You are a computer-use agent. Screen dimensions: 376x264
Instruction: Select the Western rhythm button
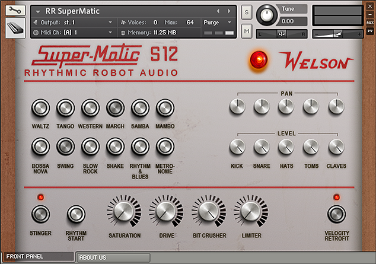click(90, 108)
